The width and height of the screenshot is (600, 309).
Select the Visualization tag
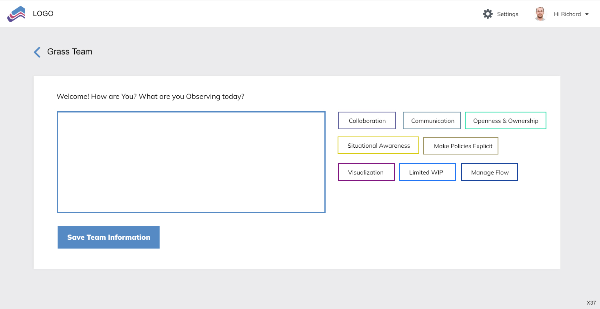click(366, 172)
